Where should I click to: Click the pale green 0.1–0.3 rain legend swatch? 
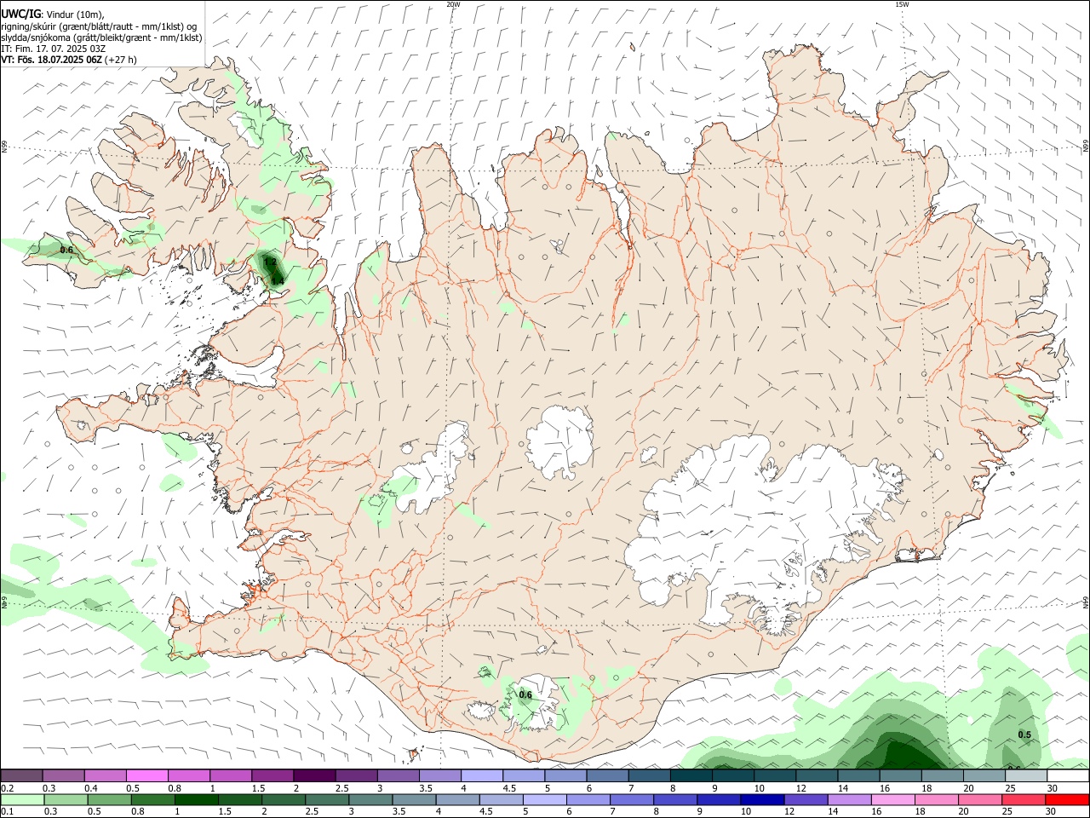(x=22, y=800)
